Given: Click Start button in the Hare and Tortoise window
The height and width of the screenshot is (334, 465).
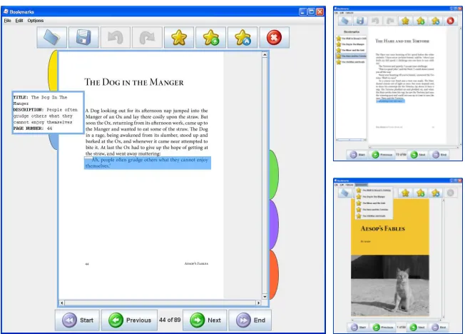Looking at the screenshot, I should click(x=357, y=155).
